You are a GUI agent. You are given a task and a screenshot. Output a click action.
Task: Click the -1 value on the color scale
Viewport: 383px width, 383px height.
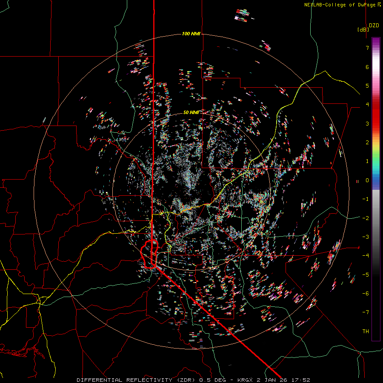point(366,199)
